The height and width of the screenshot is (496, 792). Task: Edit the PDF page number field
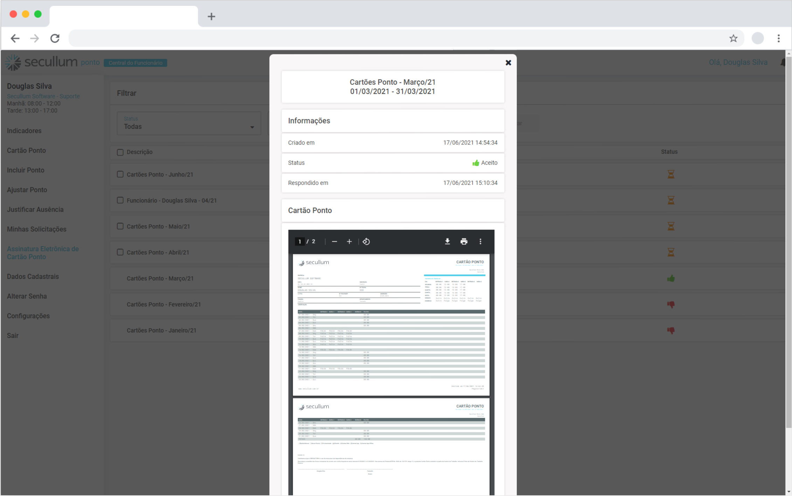point(299,241)
